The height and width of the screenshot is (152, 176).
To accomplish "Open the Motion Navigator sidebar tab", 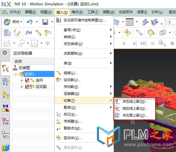I will [5, 69].
